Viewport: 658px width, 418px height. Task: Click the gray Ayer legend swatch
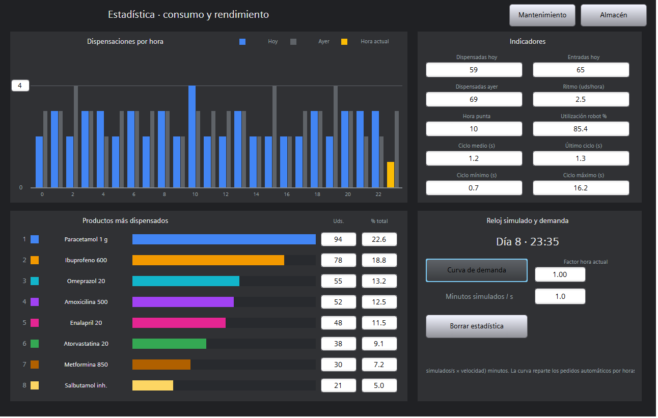click(x=293, y=42)
